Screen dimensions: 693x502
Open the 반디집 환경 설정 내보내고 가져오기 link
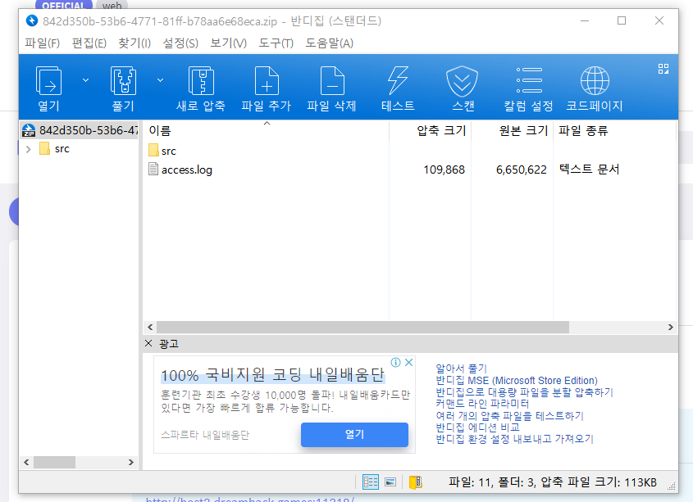click(x=514, y=439)
